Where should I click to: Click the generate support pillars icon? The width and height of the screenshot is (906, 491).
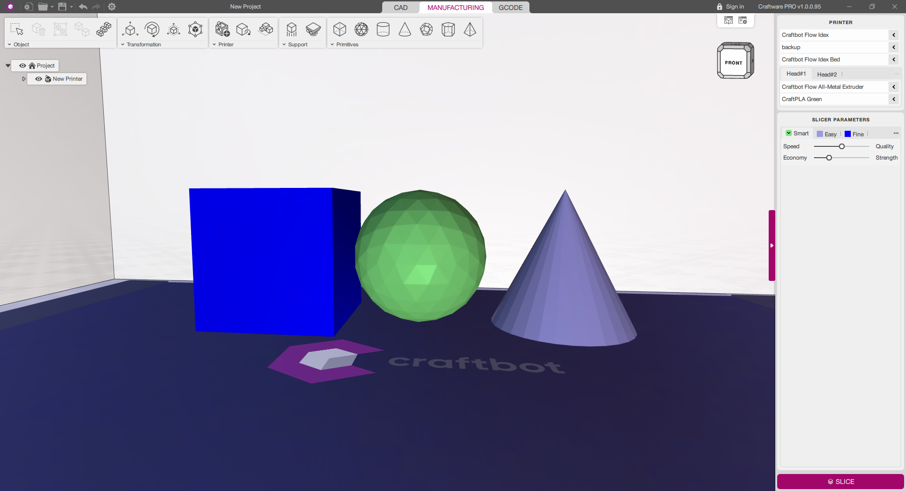point(292,29)
